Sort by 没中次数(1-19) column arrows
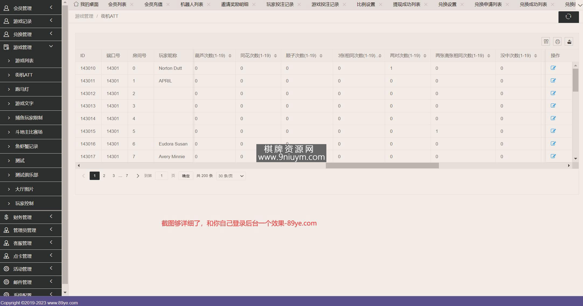Image resolution: width=583 pixels, height=306 pixels. tap(535, 56)
